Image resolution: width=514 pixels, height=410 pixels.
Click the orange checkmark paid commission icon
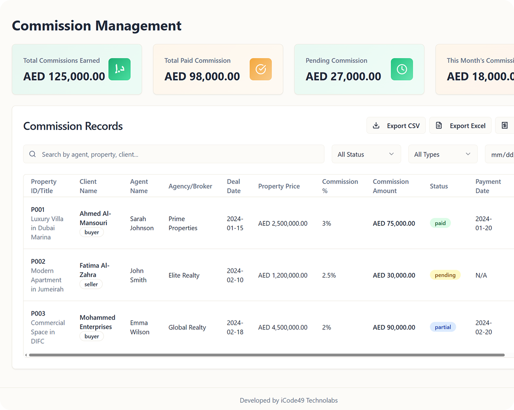pyautogui.click(x=260, y=69)
